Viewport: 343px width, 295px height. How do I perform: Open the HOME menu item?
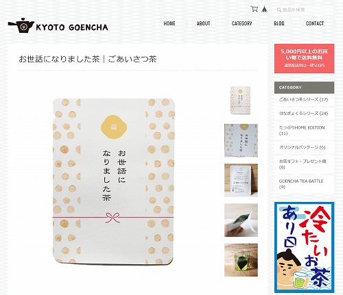pyautogui.click(x=169, y=23)
